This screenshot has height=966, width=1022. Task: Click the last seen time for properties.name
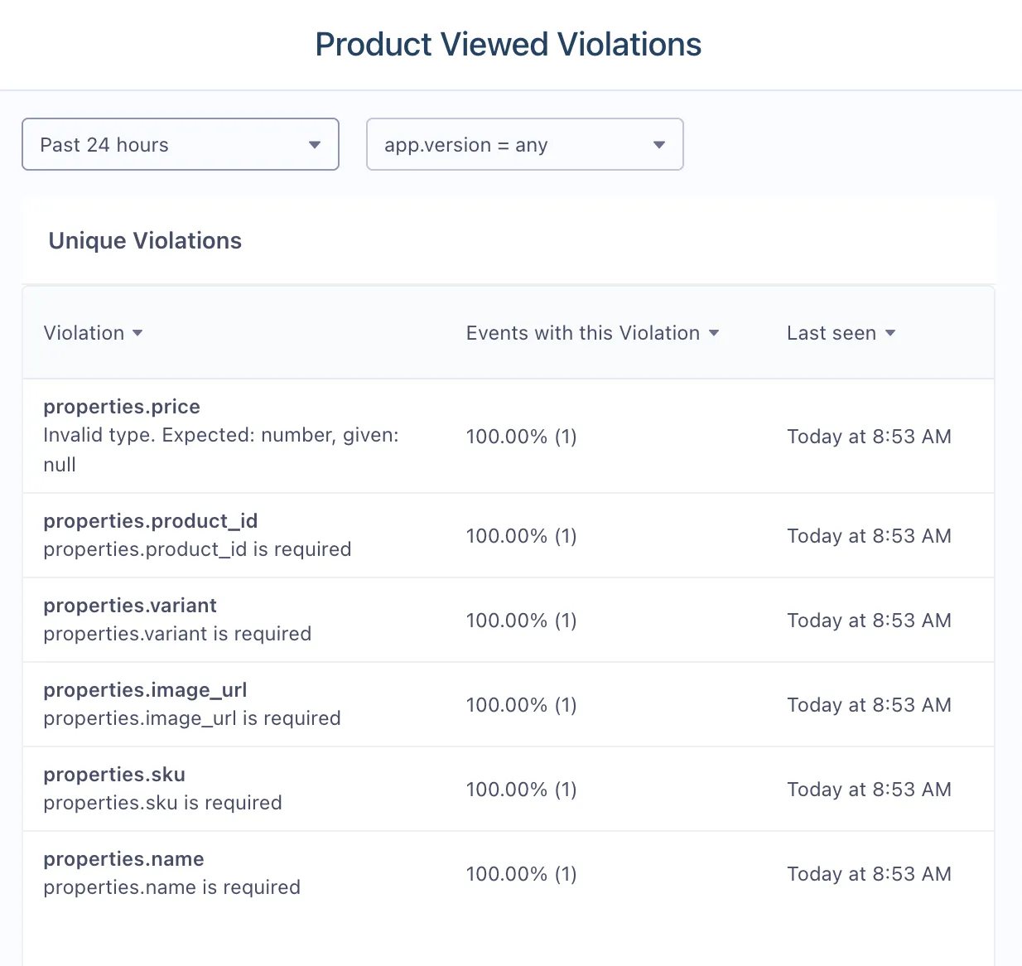tap(869, 874)
